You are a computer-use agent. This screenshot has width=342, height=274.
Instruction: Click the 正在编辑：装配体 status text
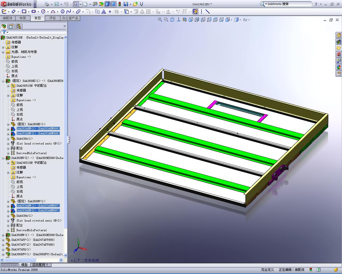[292, 270]
